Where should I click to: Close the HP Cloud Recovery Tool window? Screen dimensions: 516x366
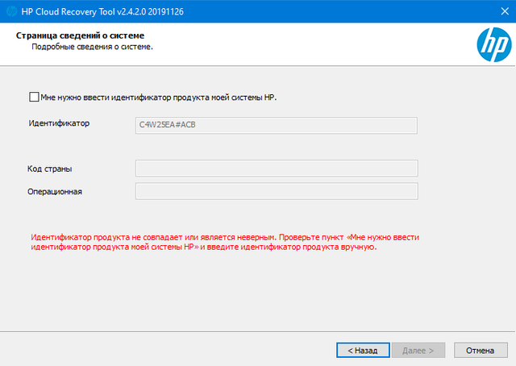point(505,11)
